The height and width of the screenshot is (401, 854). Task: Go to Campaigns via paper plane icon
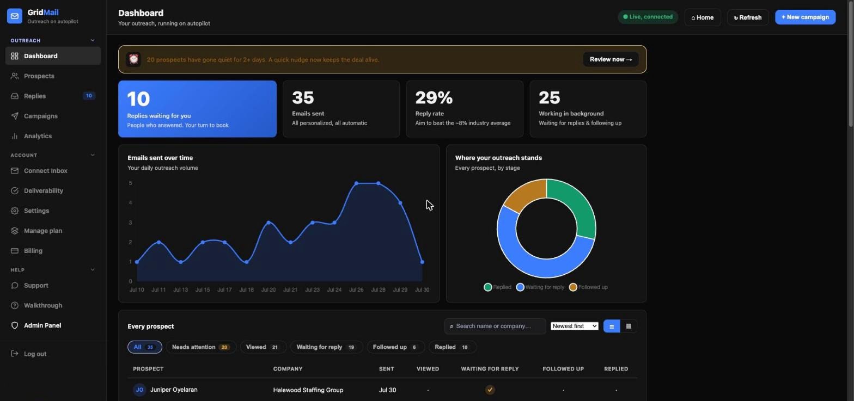pos(15,116)
